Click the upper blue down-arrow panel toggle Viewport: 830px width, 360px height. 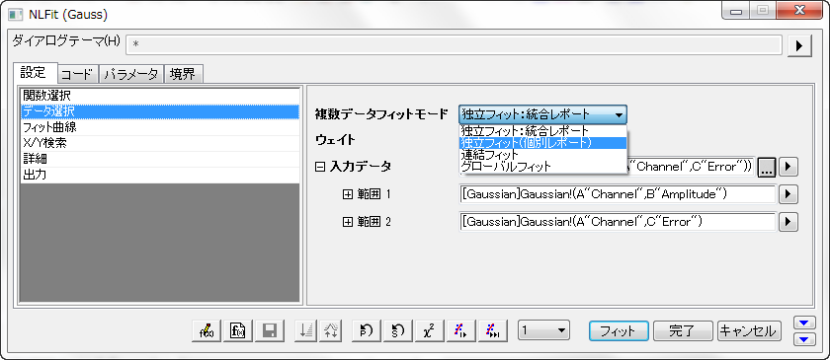coord(804,323)
